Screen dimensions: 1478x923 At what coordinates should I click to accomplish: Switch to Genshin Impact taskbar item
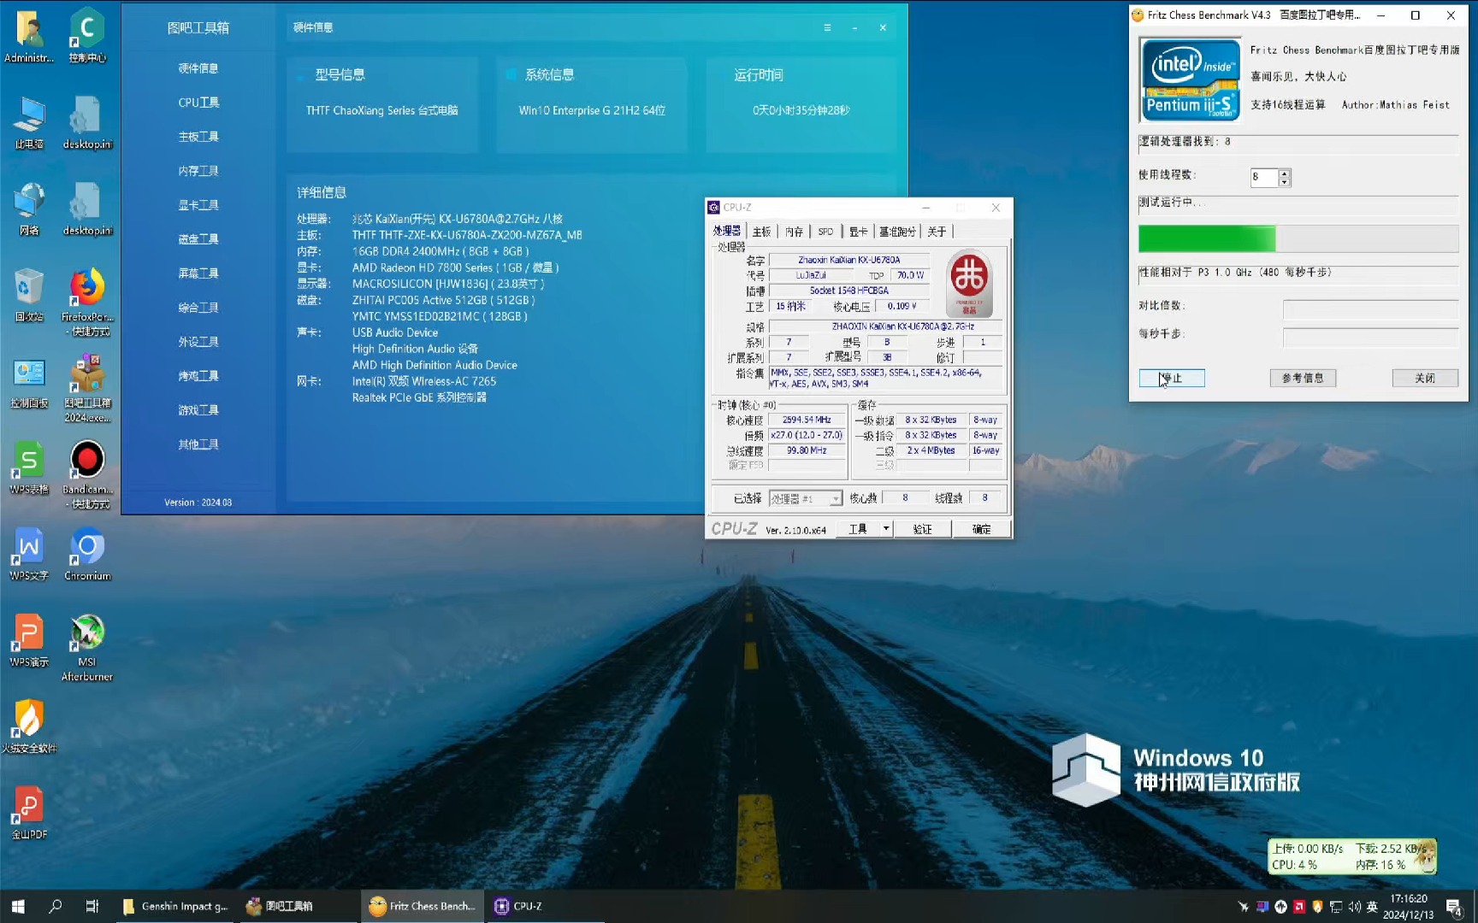pos(176,906)
